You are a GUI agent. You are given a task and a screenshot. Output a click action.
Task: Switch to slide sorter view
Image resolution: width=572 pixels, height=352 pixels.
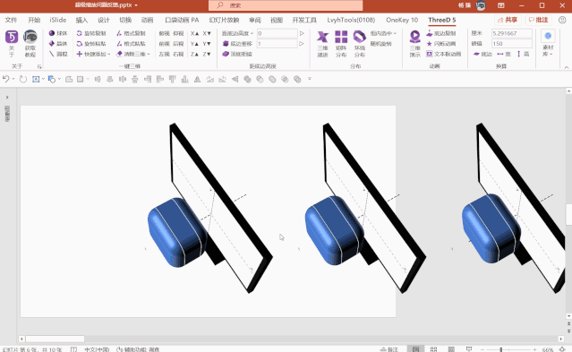tap(433, 349)
